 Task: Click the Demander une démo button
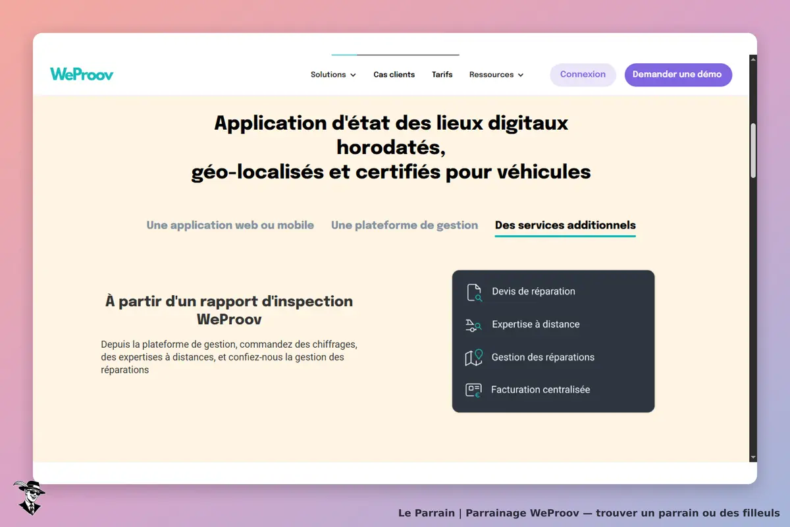(678, 74)
